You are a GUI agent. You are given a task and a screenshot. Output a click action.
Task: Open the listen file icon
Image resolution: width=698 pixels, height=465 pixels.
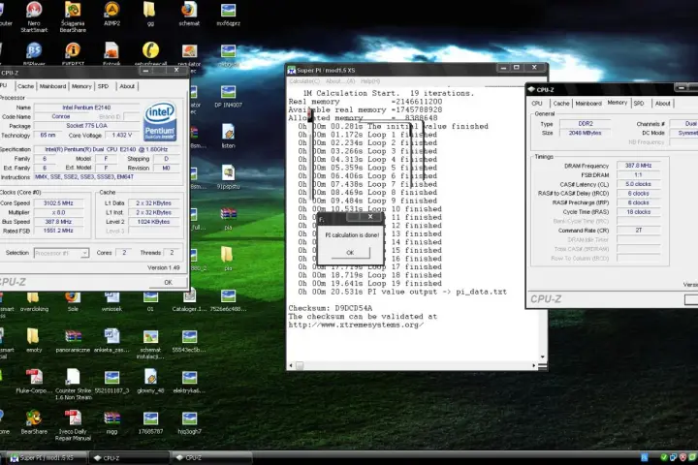(x=228, y=137)
